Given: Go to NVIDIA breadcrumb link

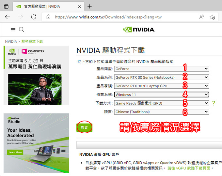Looking at the screenshot, I should (11, 41).
